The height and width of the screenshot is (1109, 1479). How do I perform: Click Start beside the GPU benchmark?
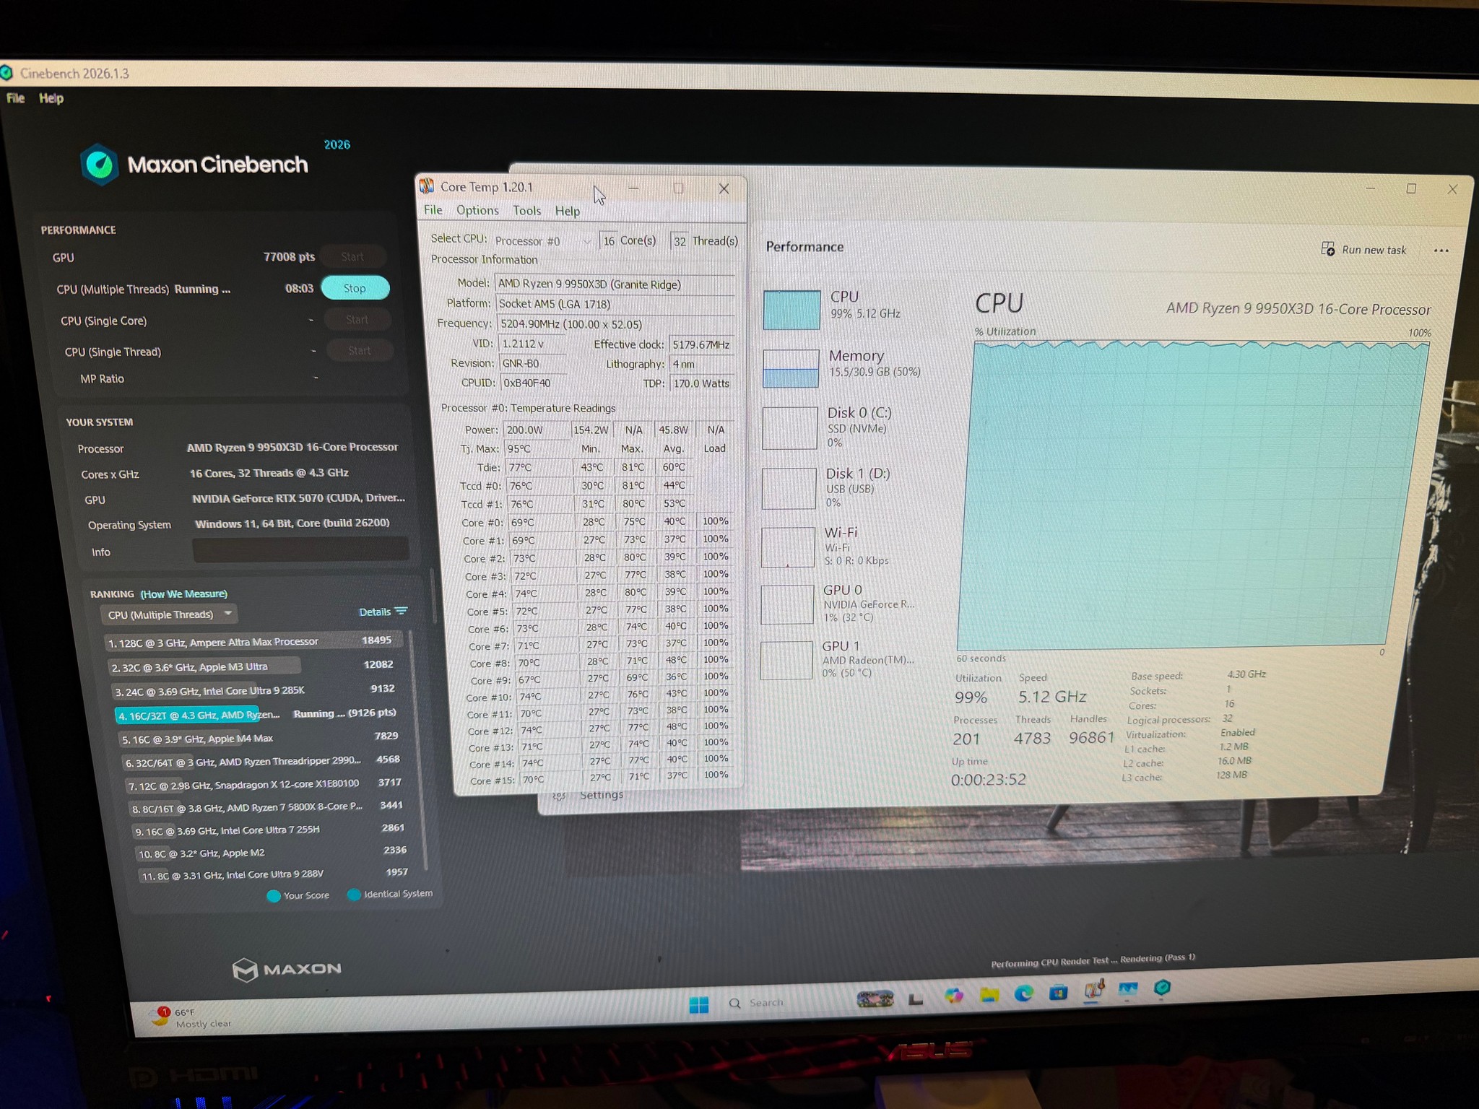point(352,257)
